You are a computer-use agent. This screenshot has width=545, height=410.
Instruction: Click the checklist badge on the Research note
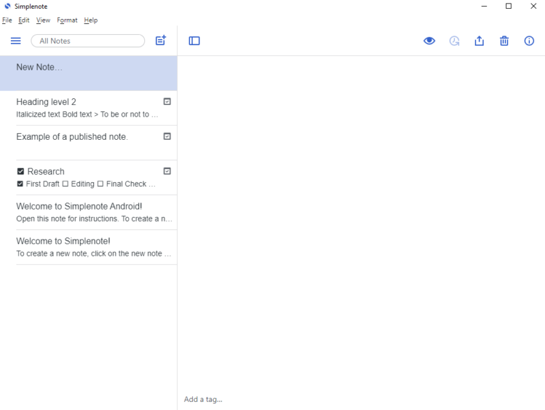click(168, 171)
